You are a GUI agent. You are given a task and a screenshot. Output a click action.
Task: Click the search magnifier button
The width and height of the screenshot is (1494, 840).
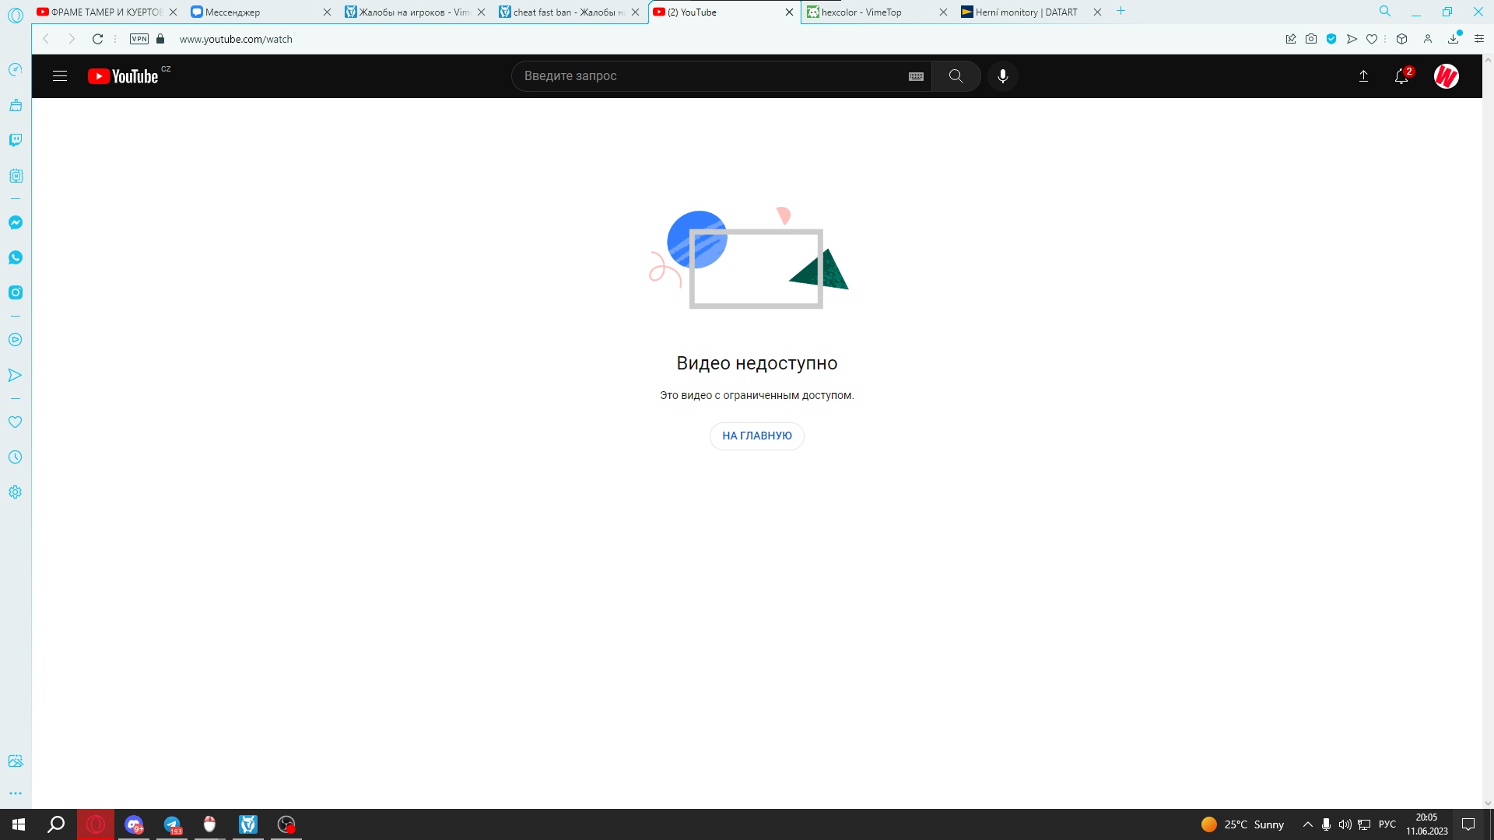point(956,76)
